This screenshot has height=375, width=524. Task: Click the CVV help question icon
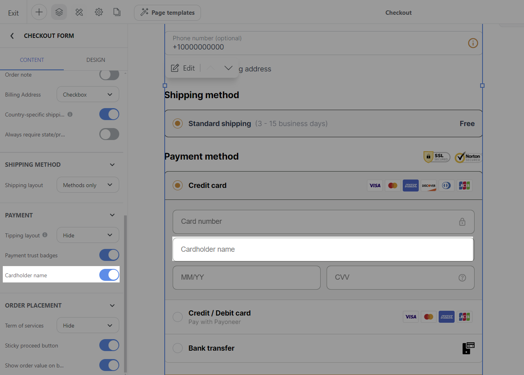[x=462, y=278]
